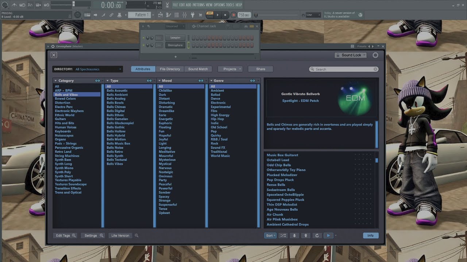The width and height of the screenshot is (467, 262).
Task: Select the Omnisphere channel button
Action: 175,45
